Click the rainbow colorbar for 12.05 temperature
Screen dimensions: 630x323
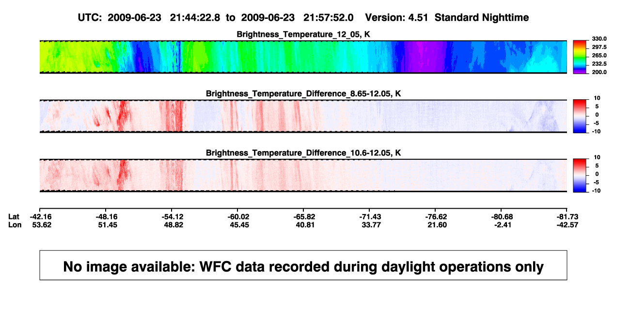(x=580, y=57)
